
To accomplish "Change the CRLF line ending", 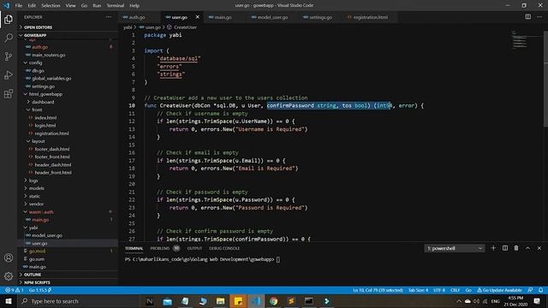I will (x=455, y=290).
